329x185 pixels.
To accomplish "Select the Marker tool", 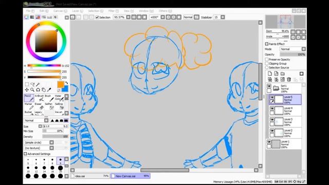I will click(x=29, y=106).
